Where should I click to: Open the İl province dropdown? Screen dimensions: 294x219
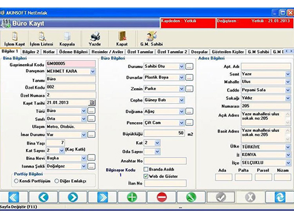288,155
